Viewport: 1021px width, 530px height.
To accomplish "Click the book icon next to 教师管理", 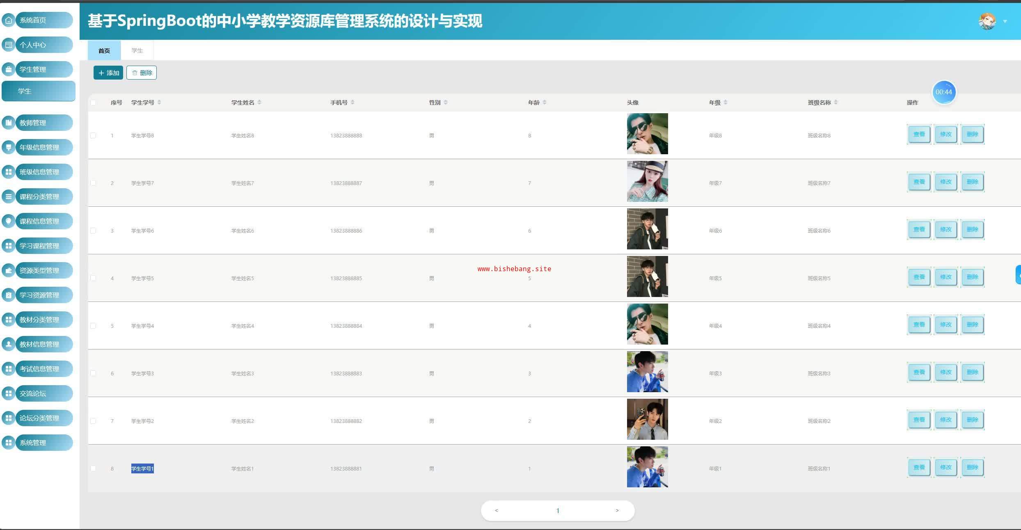I will pos(9,123).
